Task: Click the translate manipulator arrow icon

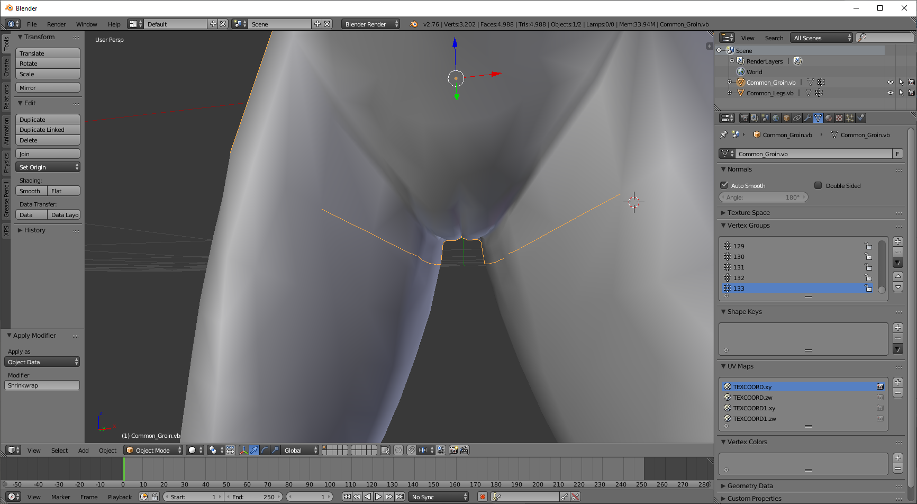Action: point(255,450)
